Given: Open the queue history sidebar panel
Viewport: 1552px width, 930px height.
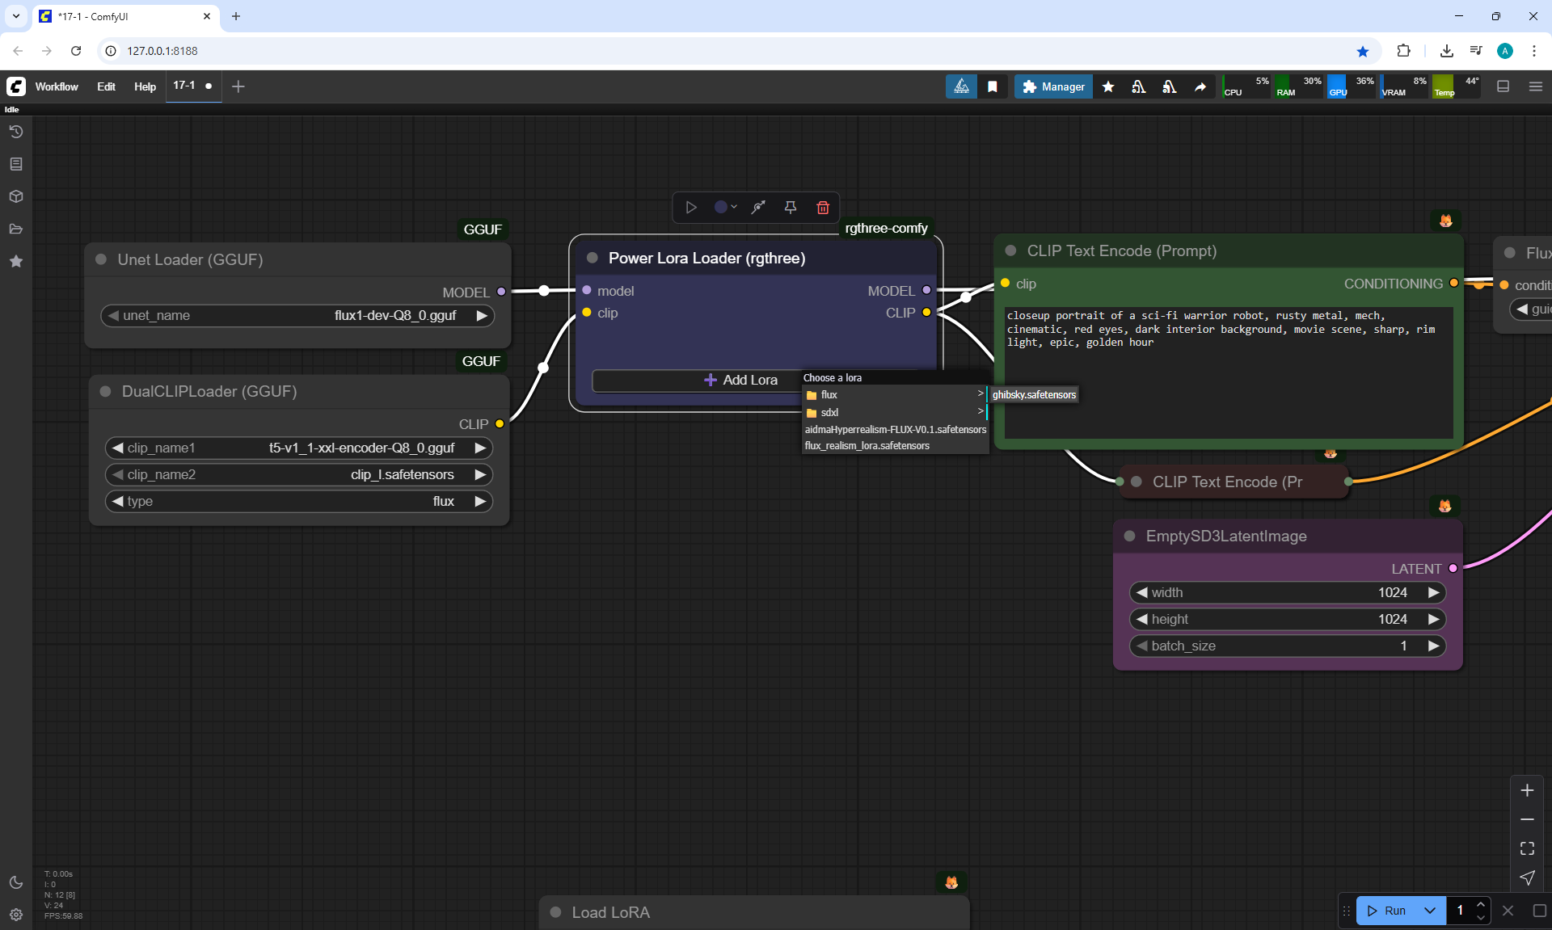Looking at the screenshot, I should click(x=16, y=132).
